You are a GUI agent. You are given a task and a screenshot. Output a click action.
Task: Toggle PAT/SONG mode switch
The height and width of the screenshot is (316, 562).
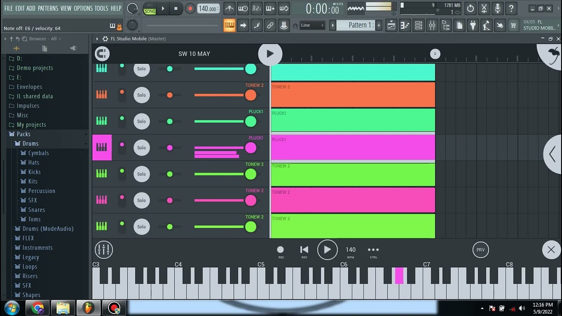150,8
